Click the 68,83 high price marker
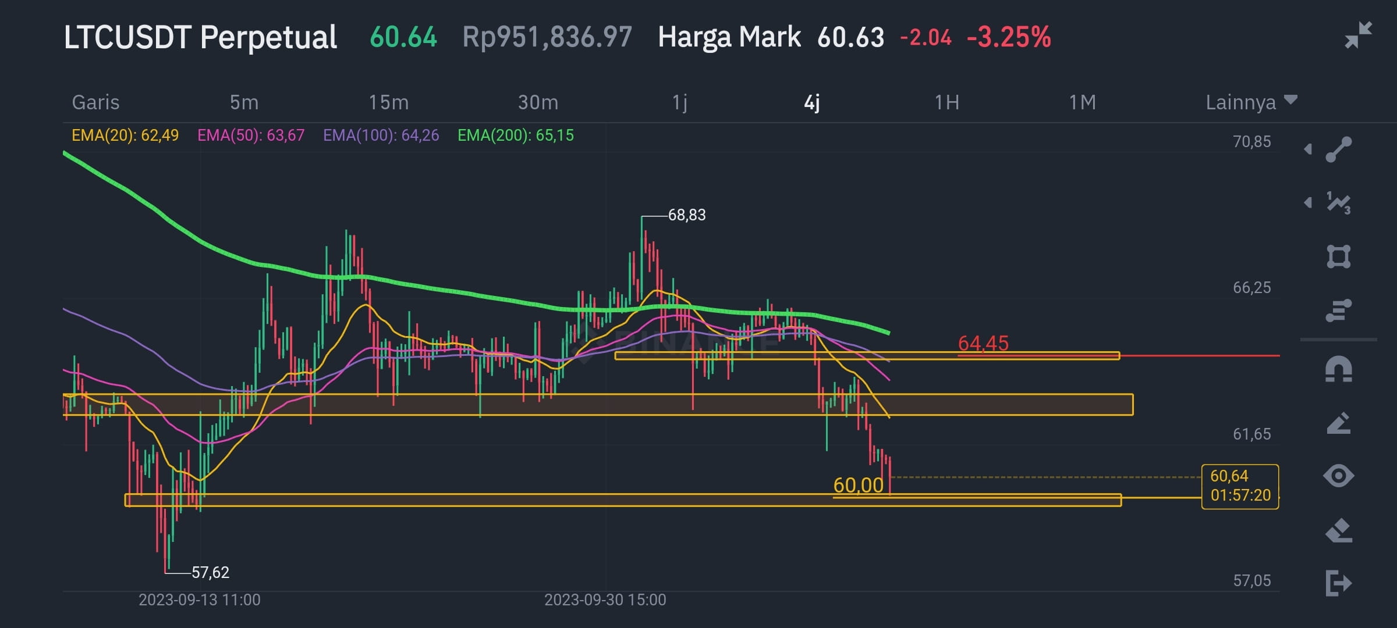This screenshot has height=628, width=1397. tap(686, 215)
